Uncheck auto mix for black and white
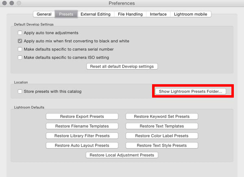 20,41
